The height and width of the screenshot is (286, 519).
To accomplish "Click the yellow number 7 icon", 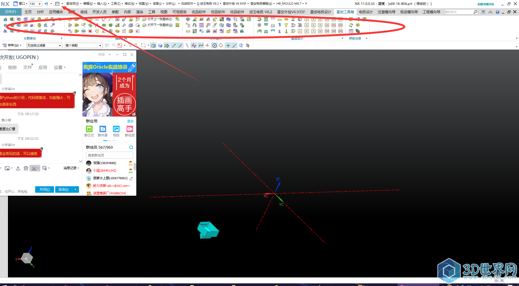I will pyautogui.click(x=286, y=25).
